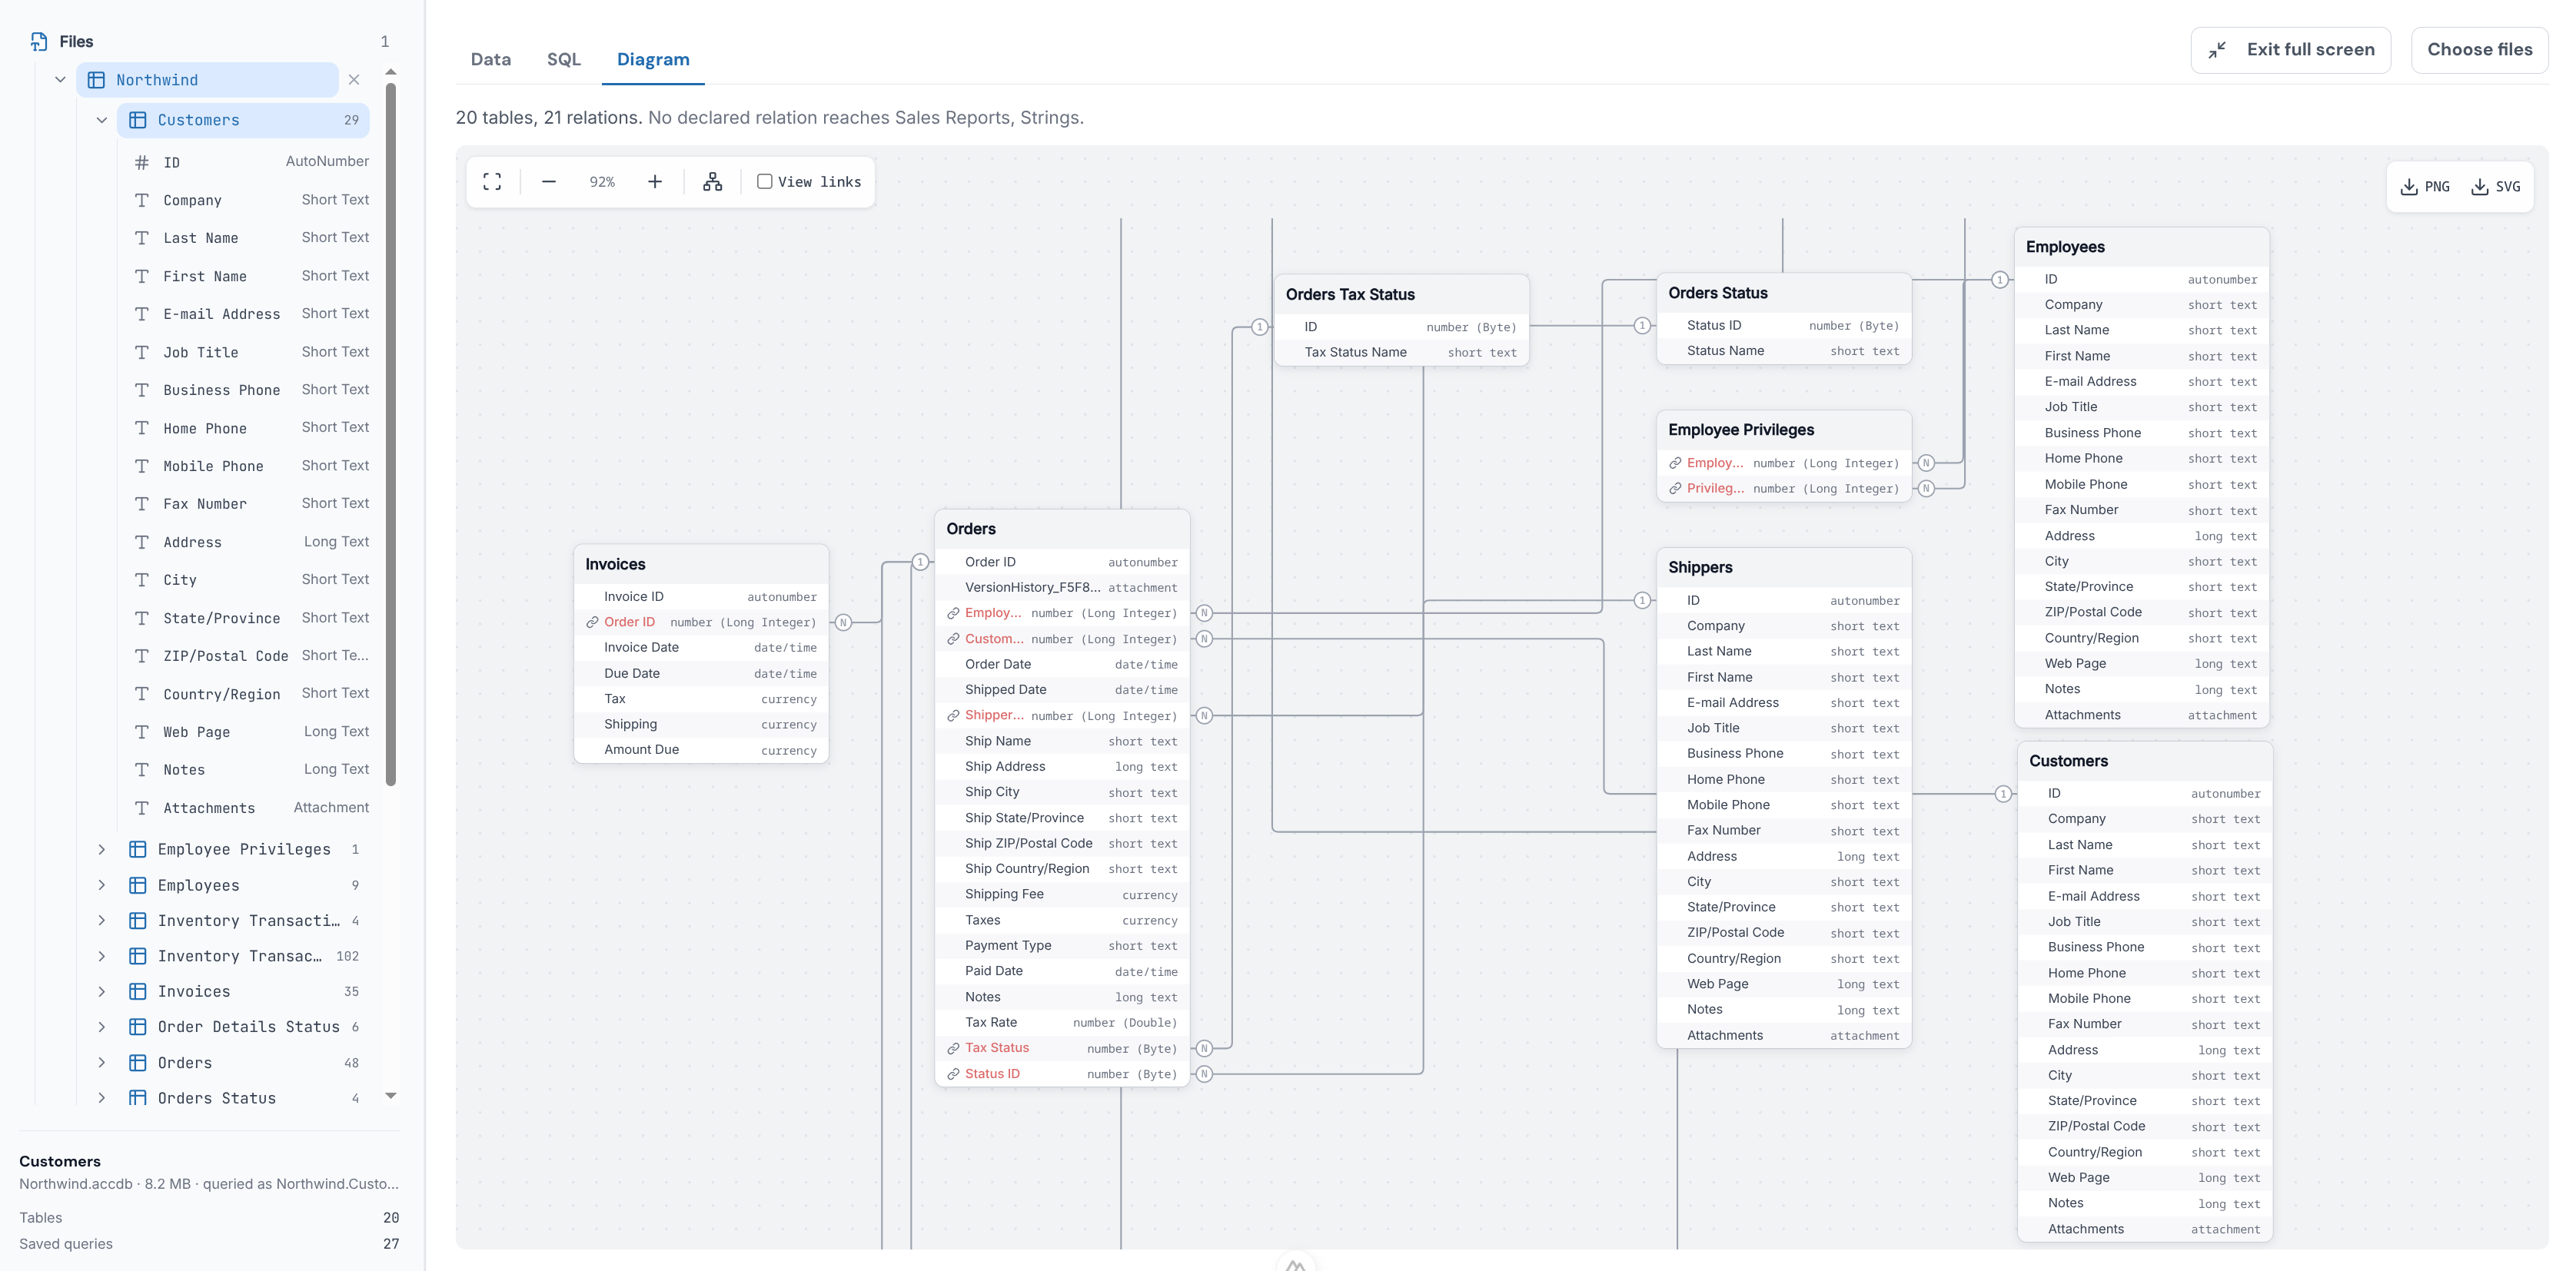Screen dimensions: 2576x1271
Task: Click Exit full screen button
Action: tap(2290, 50)
